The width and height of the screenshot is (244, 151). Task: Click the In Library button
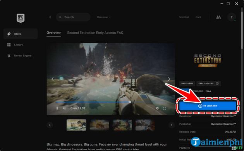click(x=208, y=106)
